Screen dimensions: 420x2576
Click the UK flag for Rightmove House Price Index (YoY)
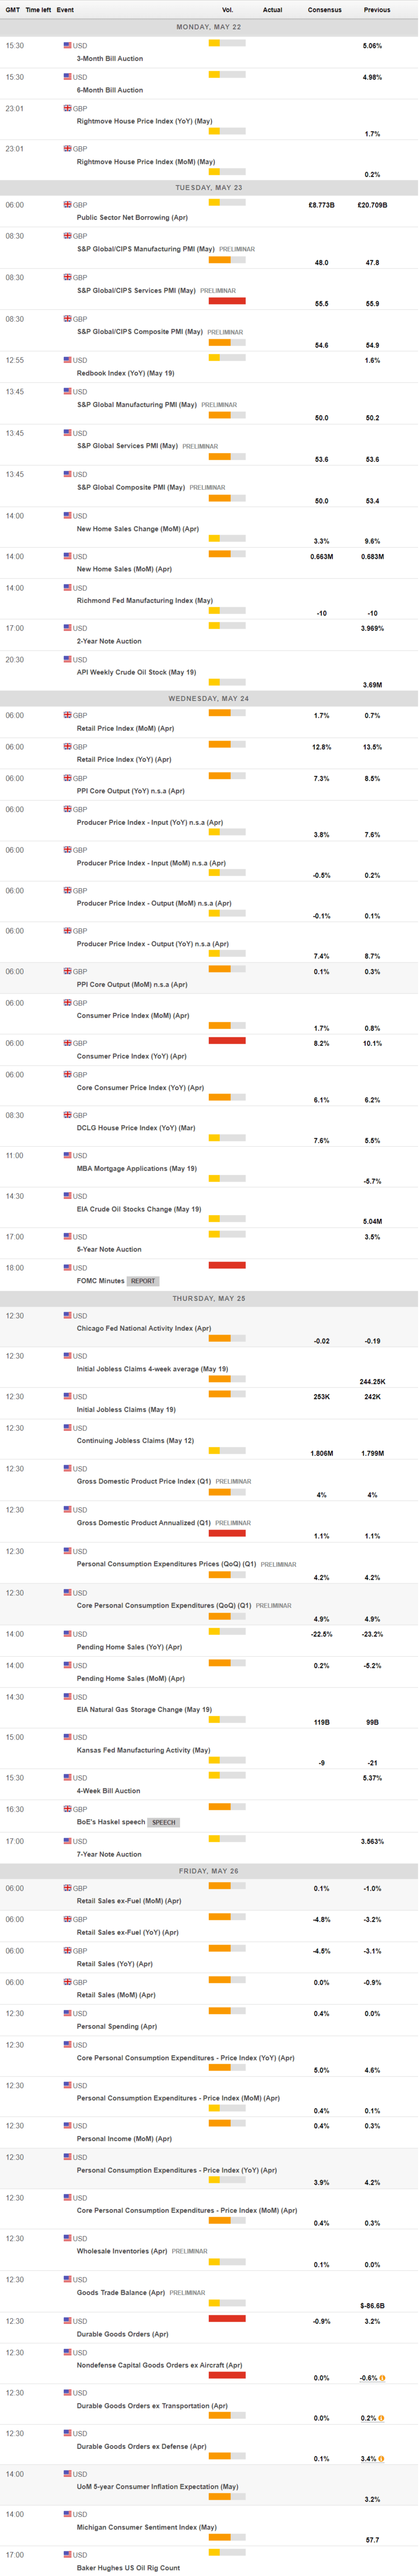tap(67, 108)
